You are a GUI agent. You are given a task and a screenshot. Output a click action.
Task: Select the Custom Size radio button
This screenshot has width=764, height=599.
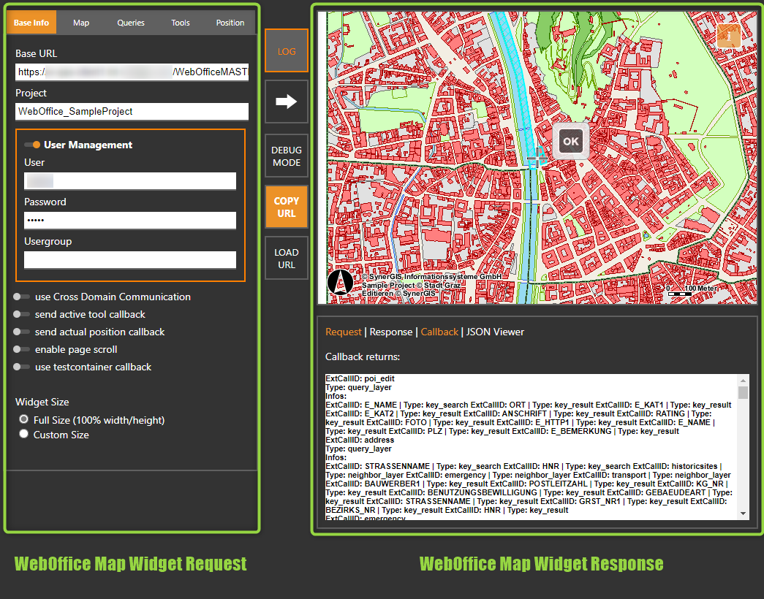23,432
